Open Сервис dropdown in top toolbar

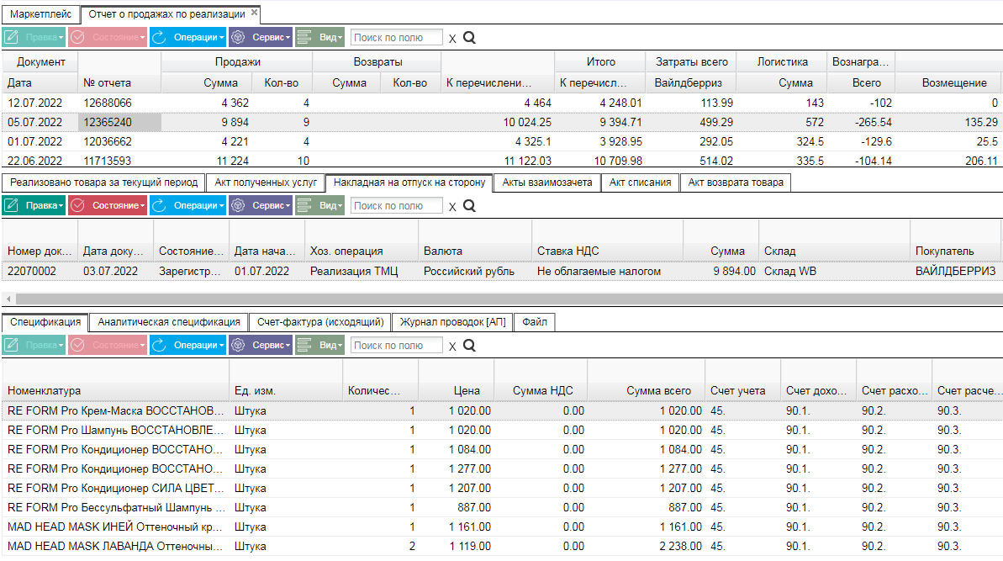pyautogui.click(x=261, y=37)
